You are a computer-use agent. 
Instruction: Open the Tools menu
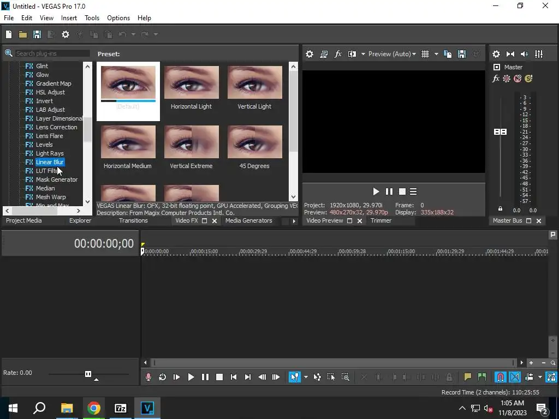coord(92,18)
